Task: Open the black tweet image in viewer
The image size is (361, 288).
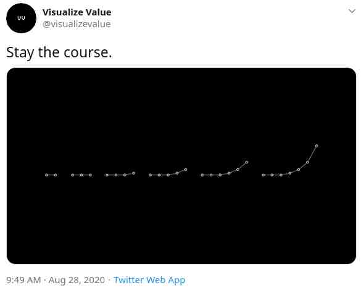Action: pyautogui.click(x=181, y=166)
